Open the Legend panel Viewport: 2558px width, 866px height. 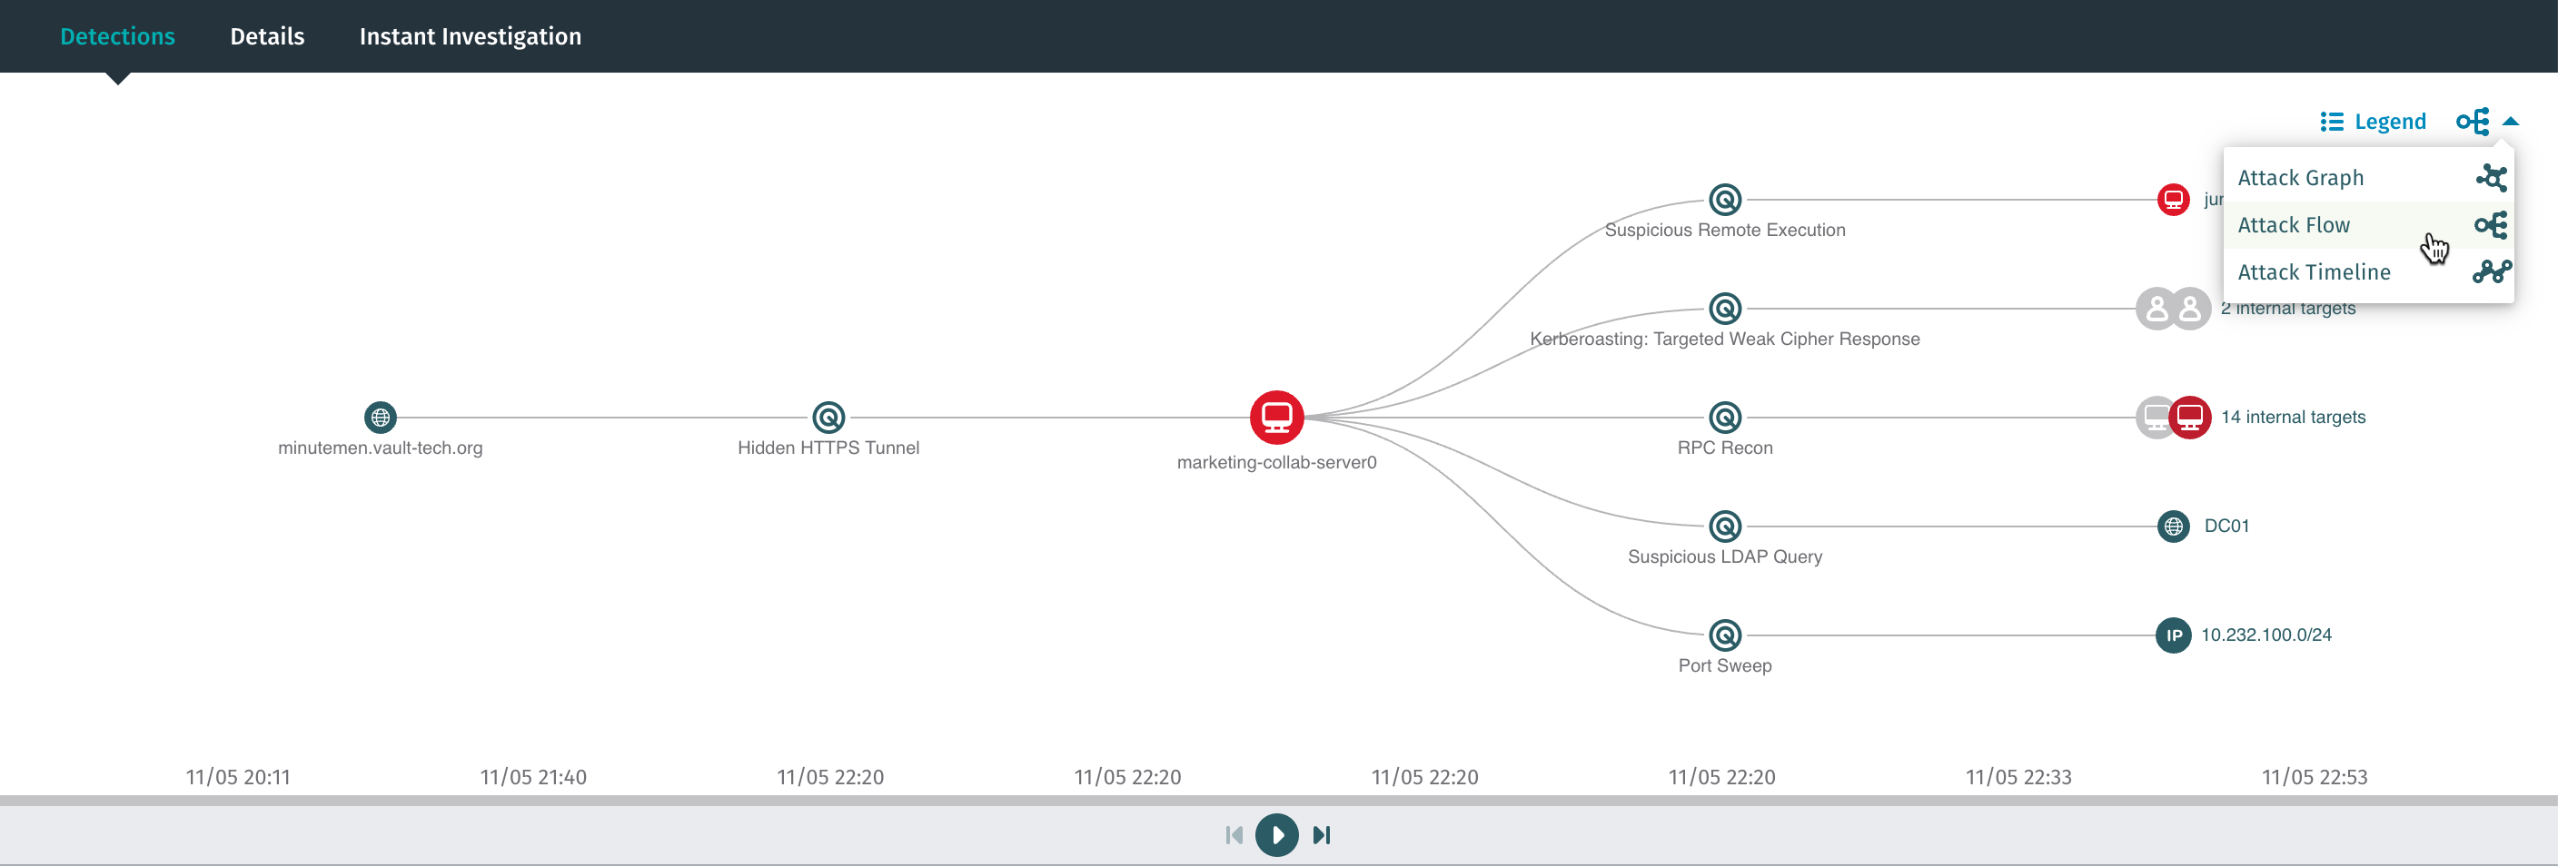click(x=2374, y=121)
